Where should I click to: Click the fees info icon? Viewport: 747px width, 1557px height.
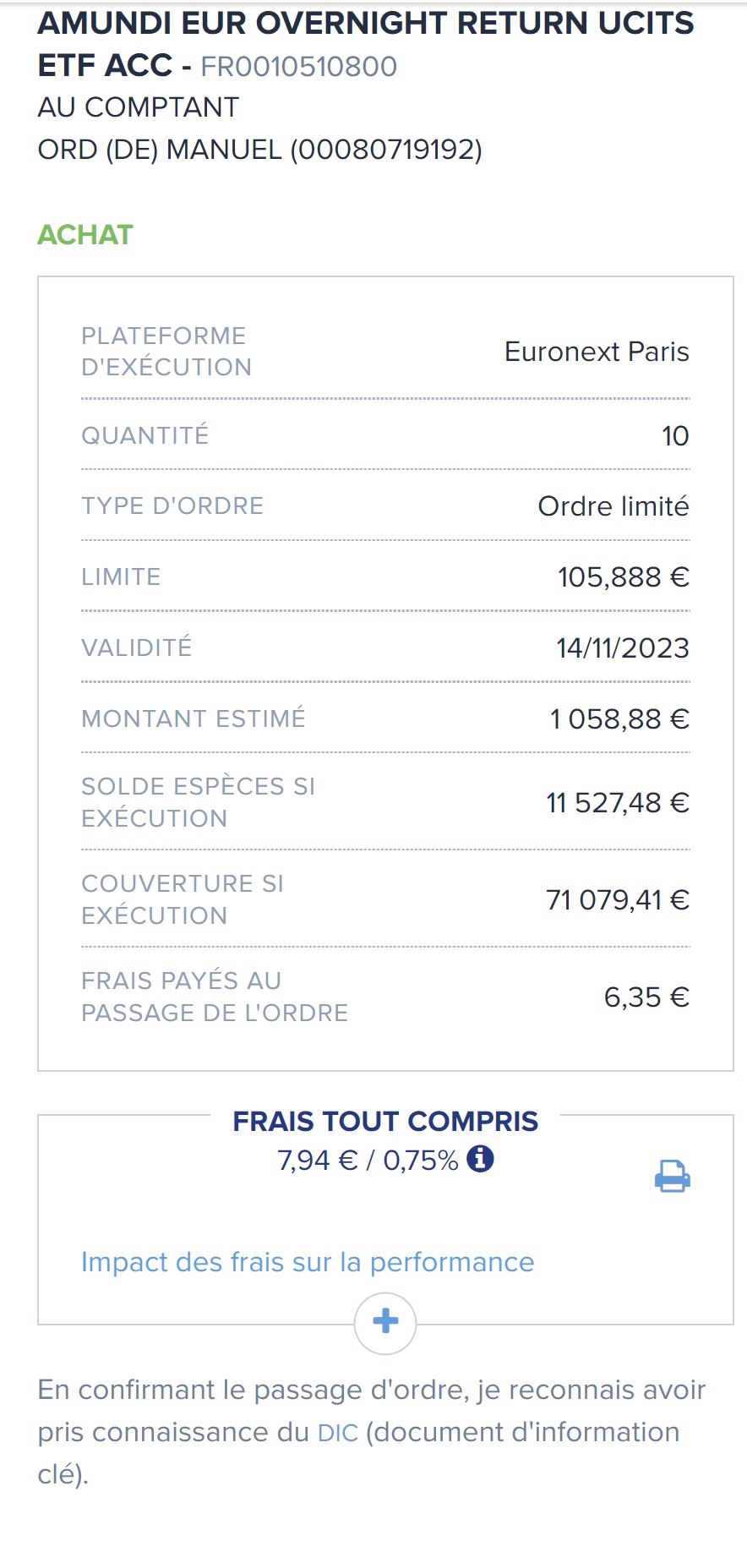(x=480, y=1159)
